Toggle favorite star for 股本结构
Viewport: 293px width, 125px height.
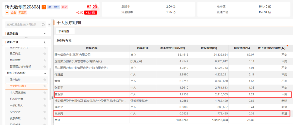pos(44,80)
